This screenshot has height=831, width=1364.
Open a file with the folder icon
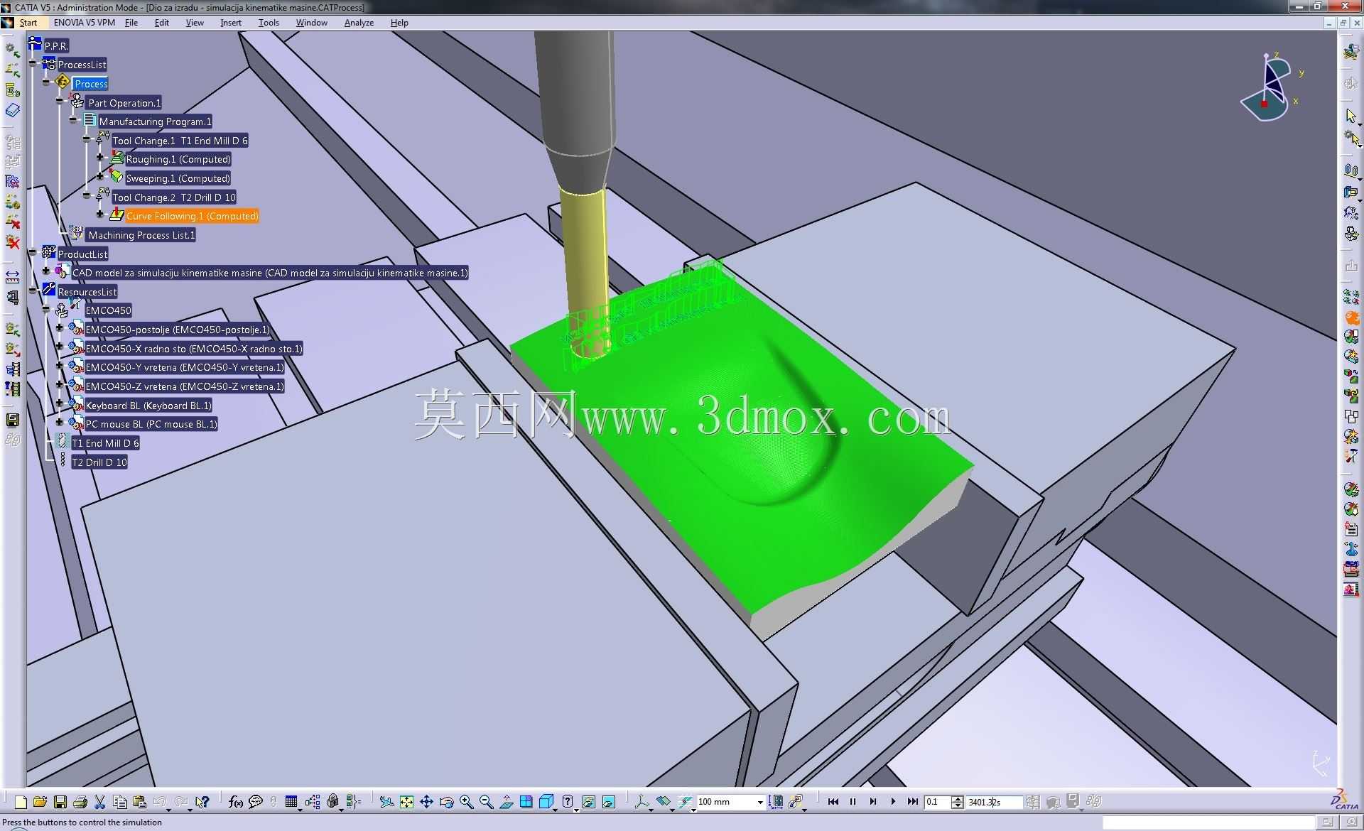tap(40, 802)
